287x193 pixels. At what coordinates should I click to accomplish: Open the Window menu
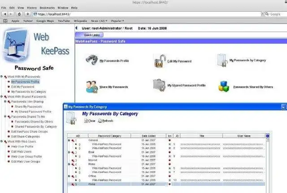click(x=63, y=8)
